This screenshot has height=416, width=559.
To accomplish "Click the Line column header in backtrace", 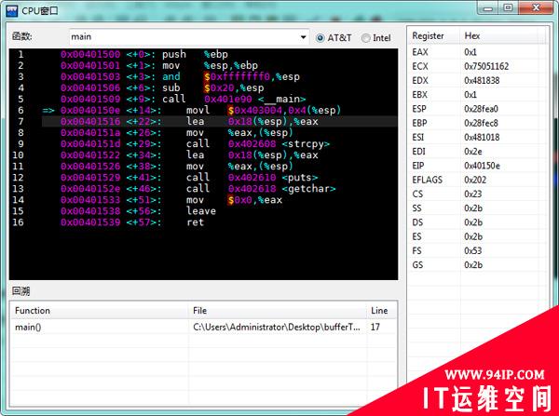I will (x=381, y=311).
